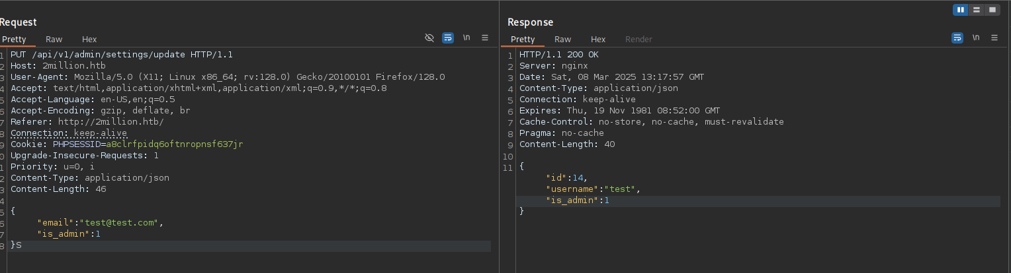This screenshot has height=273, width=1011.
Task: Click the Cache-Control response header
Action: coord(652,122)
